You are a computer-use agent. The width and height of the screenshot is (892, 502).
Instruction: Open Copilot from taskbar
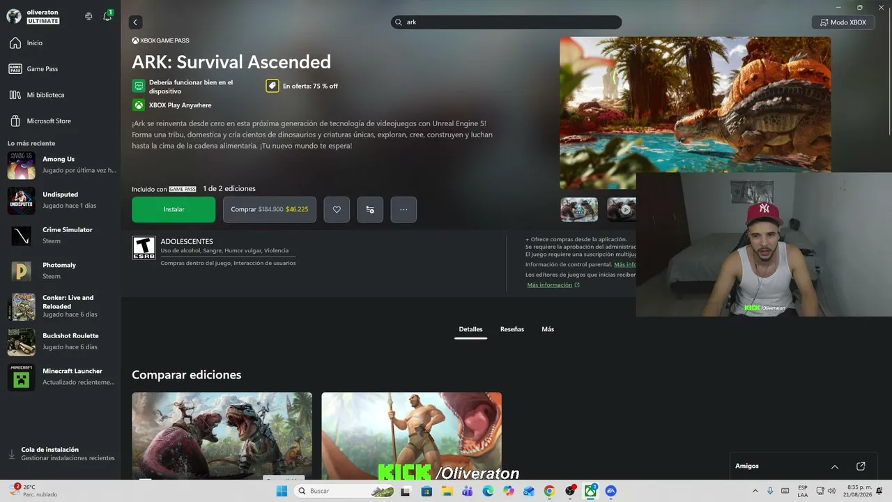[x=508, y=491]
